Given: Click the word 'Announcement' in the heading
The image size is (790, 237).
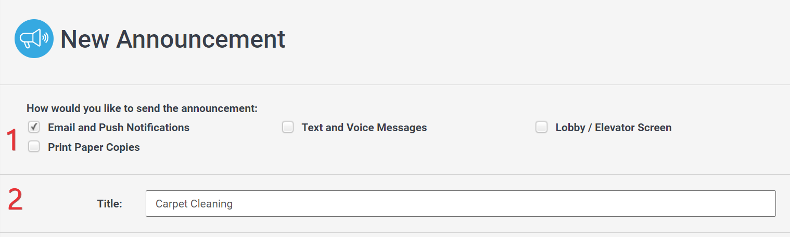Looking at the screenshot, I should [x=200, y=39].
